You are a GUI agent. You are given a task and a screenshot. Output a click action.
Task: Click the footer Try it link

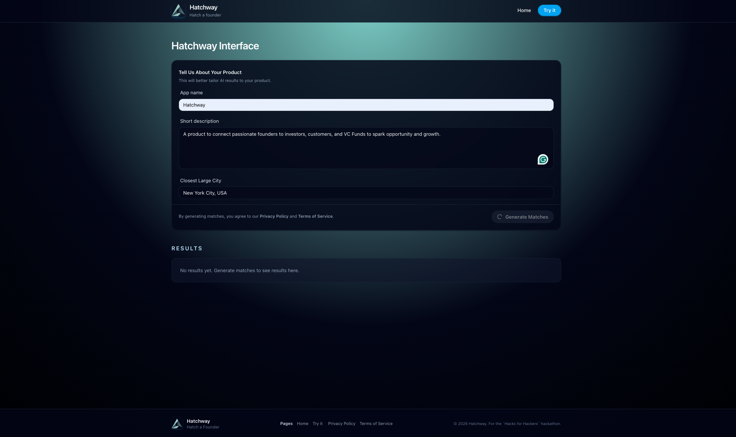coord(318,424)
